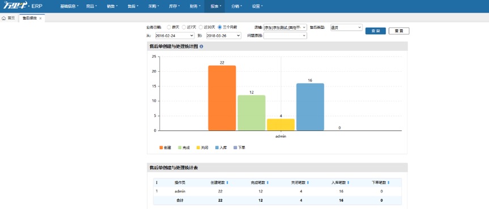Open the 报表 menu
The width and height of the screenshot is (489, 209).
pyautogui.click(x=215, y=6)
